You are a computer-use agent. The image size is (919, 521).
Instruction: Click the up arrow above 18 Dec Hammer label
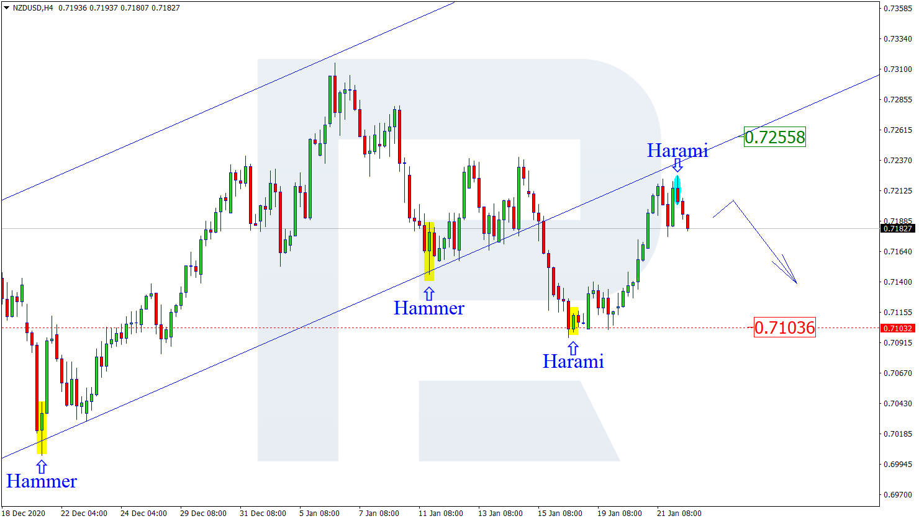click(42, 467)
